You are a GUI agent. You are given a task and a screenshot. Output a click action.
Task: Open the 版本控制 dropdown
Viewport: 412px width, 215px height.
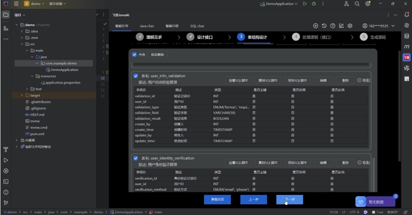[x=58, y=4]
